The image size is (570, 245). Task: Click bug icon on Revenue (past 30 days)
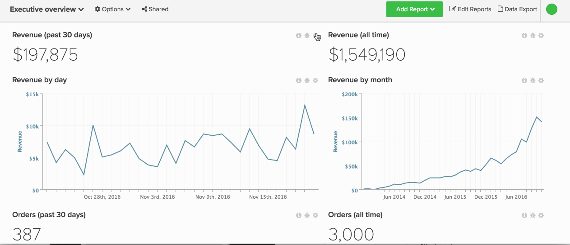pos(307,36)
